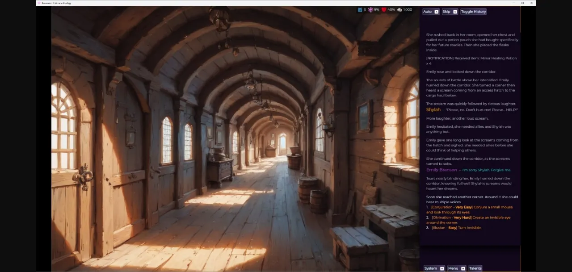This screenshot has width=572, height=272.
Task: Click the app icon in title bar
Action: (x=39, y=3)
